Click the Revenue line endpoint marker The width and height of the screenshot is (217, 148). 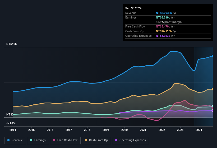(x=213, y=56)
